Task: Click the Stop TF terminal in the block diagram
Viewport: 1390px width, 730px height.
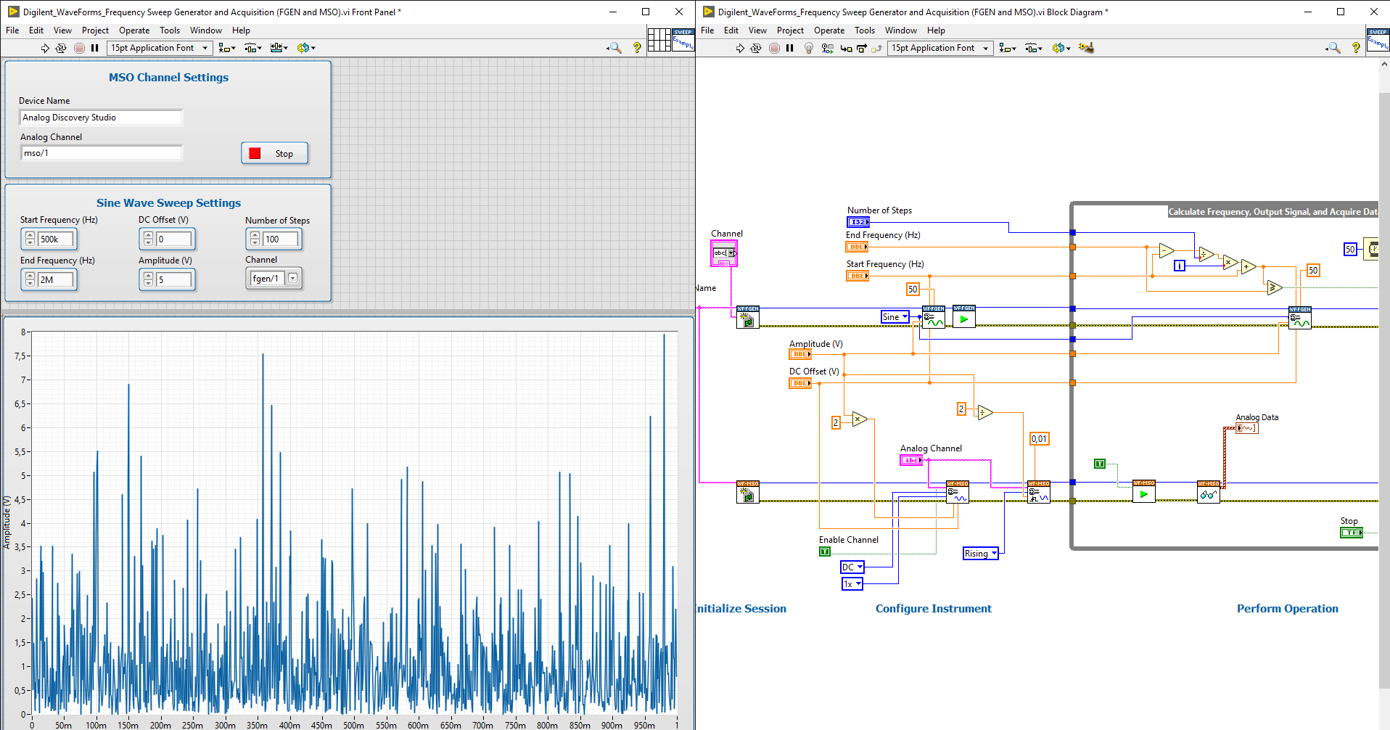Action: pyautogui.click(x=1352, y=532)
